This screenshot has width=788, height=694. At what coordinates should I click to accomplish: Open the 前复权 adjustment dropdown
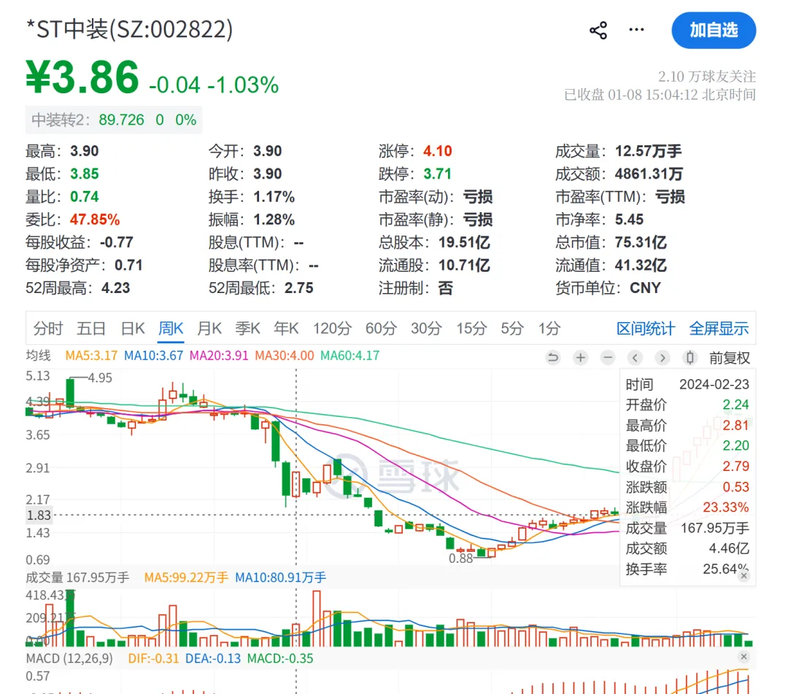[x=729, y=358]
